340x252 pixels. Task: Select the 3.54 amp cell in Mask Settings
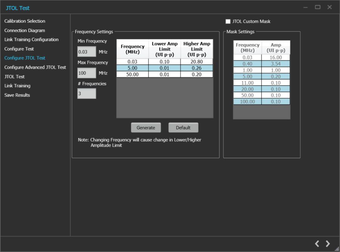click(x=276, y=64)
